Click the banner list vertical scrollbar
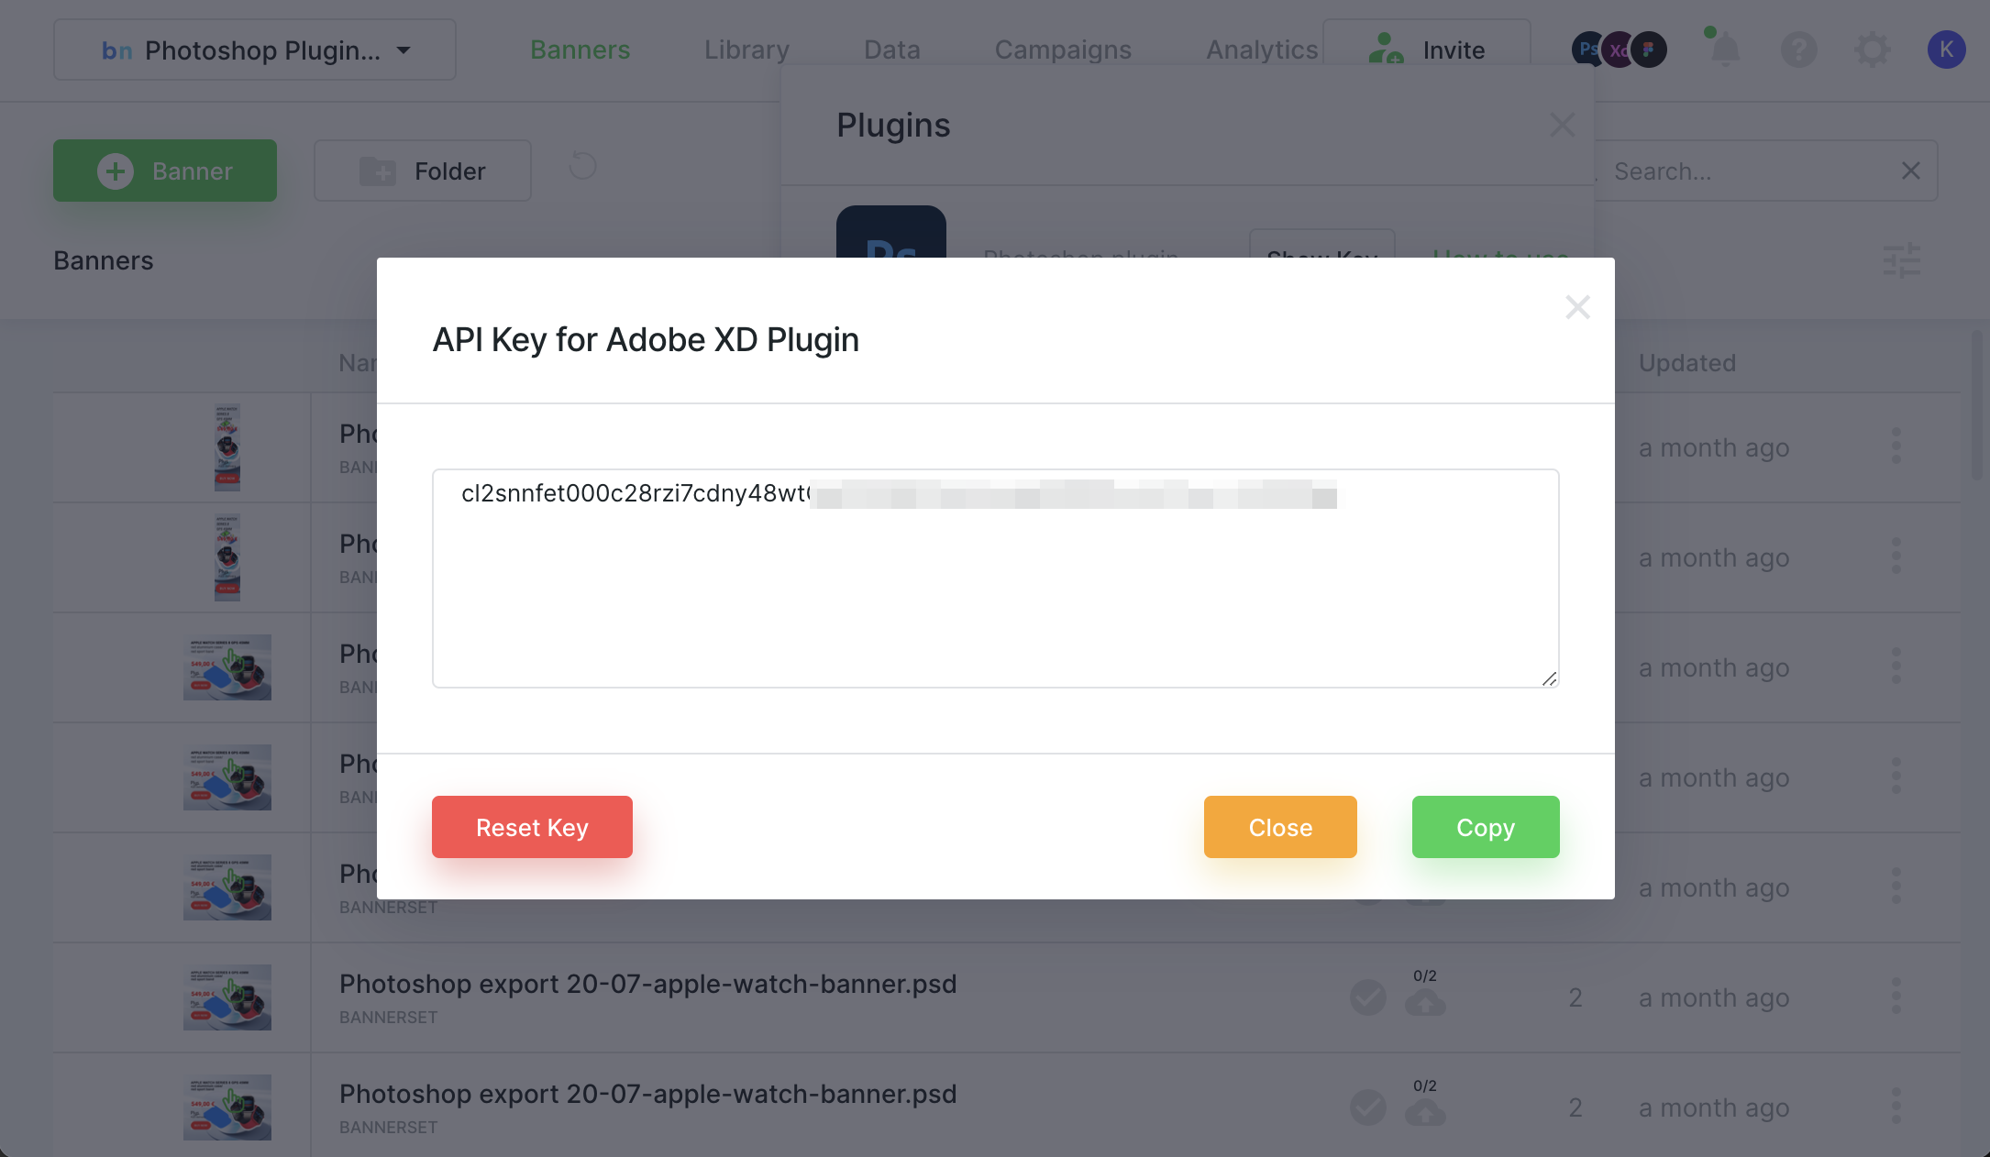 tap(1977, 405)
